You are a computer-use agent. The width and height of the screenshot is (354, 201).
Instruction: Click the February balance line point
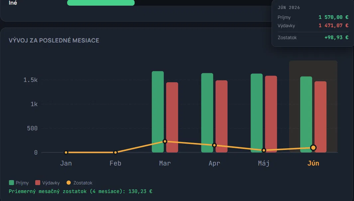[115, 153]
